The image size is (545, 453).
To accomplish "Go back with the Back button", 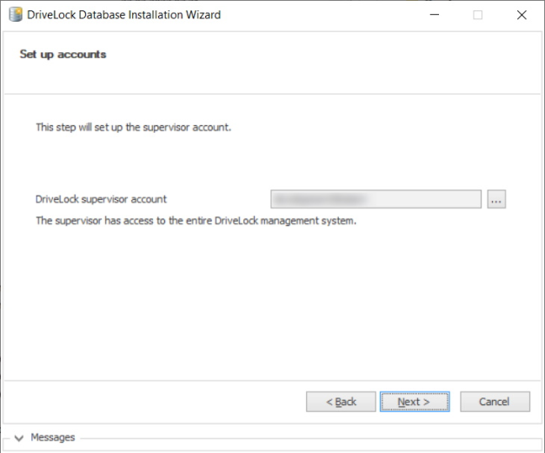I will pyautogui.click(x=341, y=402).
